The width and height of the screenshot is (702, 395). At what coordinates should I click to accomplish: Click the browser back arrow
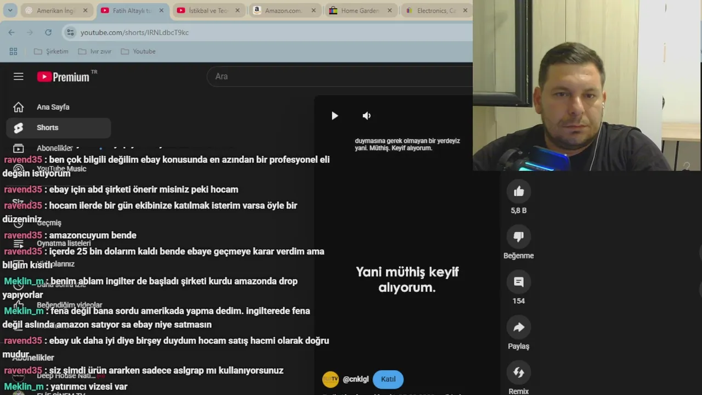click(x=12, y=32)
